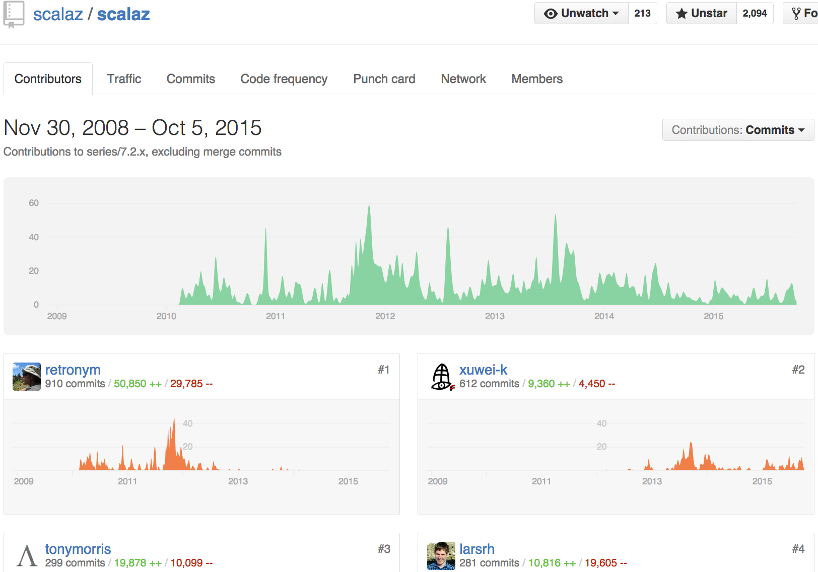Click the scalaz organization link

coord(58,14)
